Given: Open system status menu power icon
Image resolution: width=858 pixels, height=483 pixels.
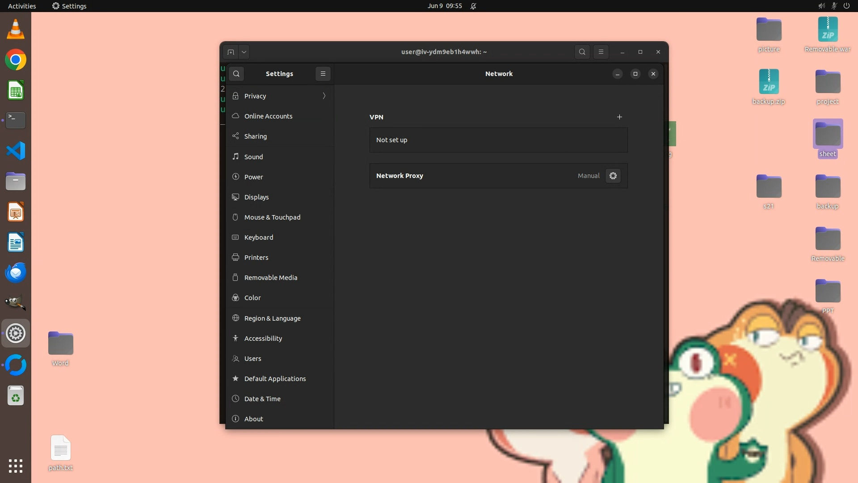Looking at the screenshot, I should 846,6.
